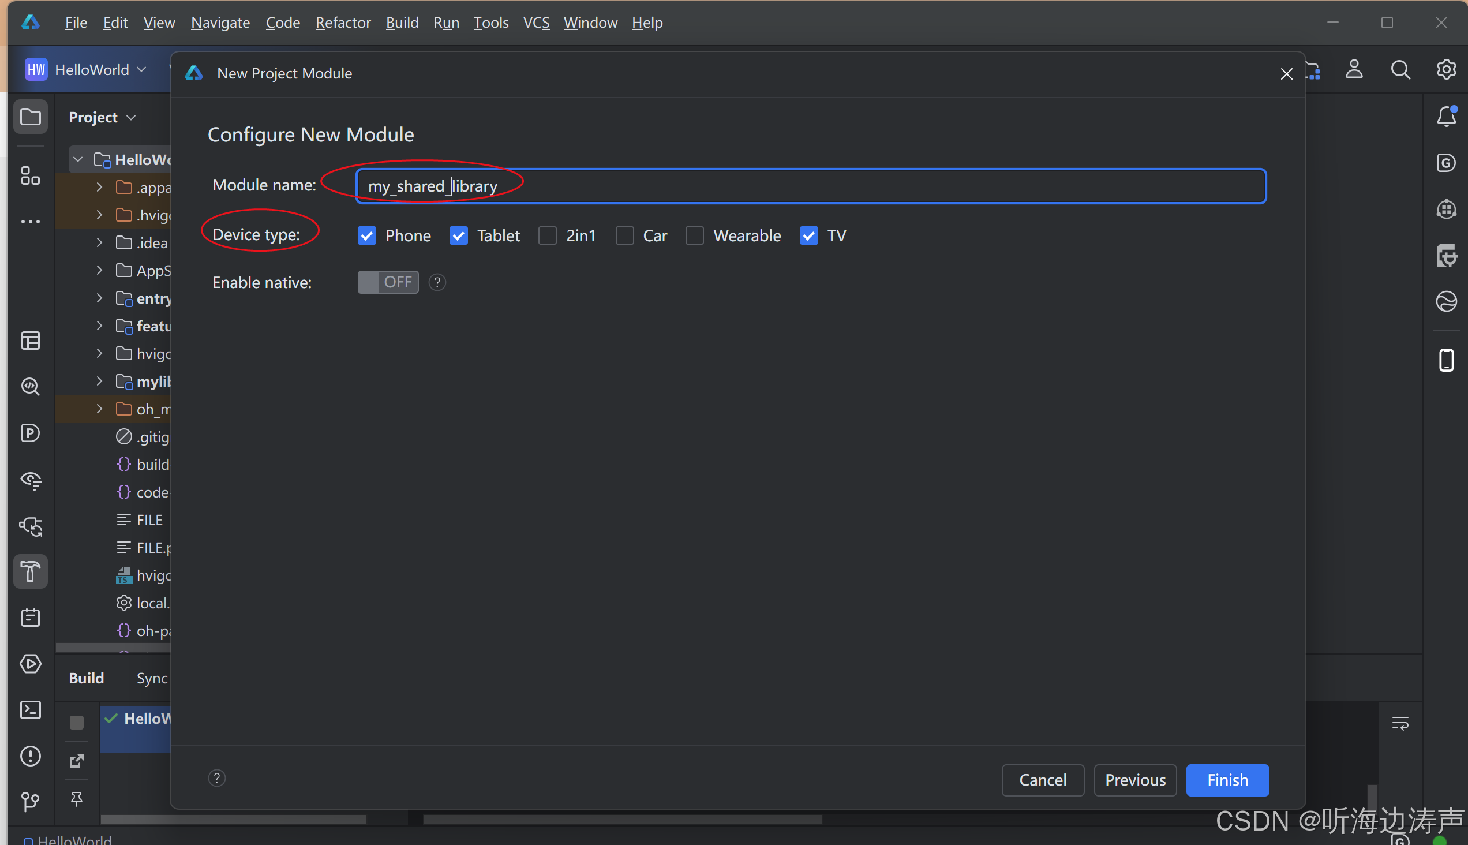This screenshot has height=845, width=1468.
Task: Check the Car device type checkbox
Action: pos(624,235)
